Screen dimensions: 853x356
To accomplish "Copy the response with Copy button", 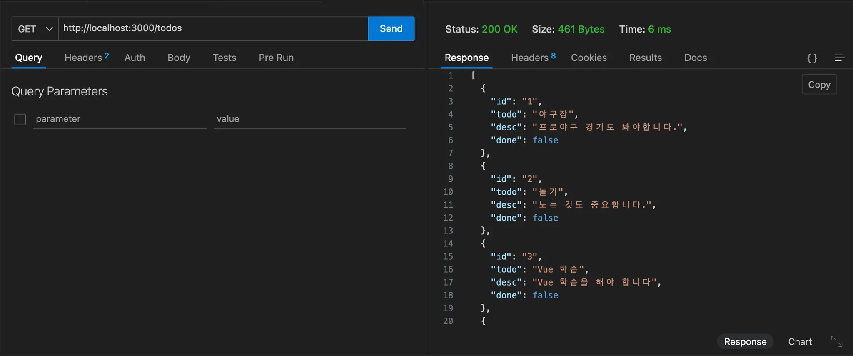I will pyautogui.click(x=819, y=85).
